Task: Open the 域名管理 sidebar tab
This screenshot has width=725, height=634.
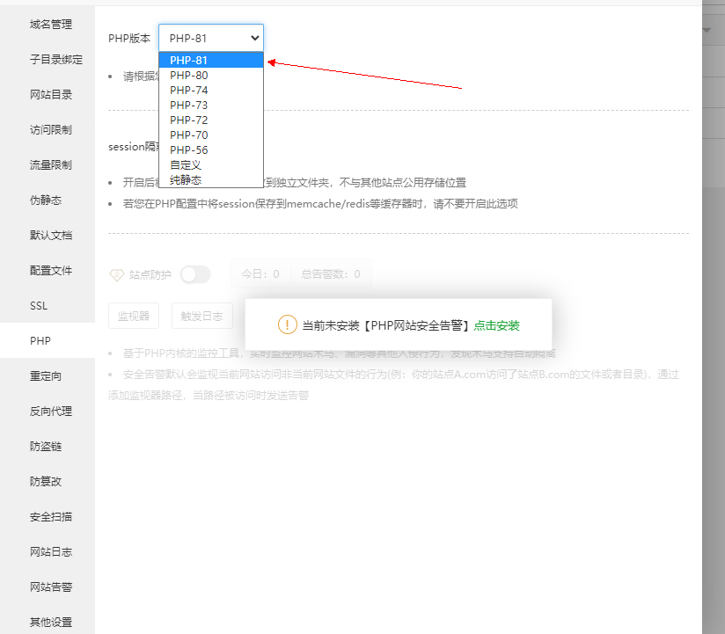Action: (51, 25)
